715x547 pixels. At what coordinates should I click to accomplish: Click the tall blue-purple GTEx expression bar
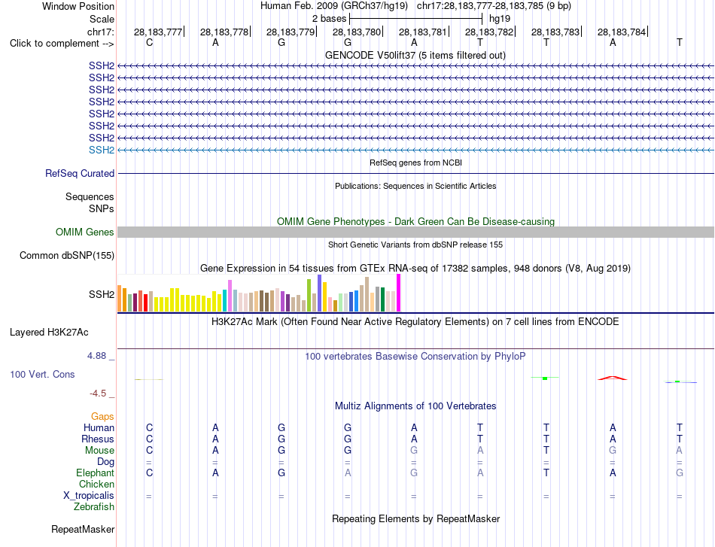pyautogui.click(x=320, y=293)
